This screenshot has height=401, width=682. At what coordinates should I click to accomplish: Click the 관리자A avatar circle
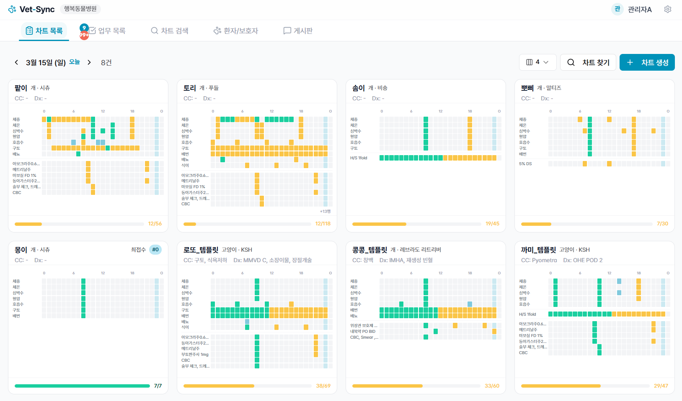coord(617,9)
